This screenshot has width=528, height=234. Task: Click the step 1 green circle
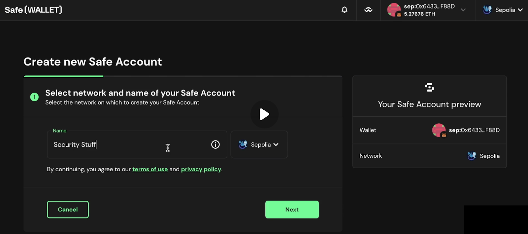click(34, 97)
